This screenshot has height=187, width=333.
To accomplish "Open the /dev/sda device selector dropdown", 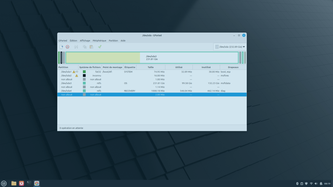I will pos(230,47).
